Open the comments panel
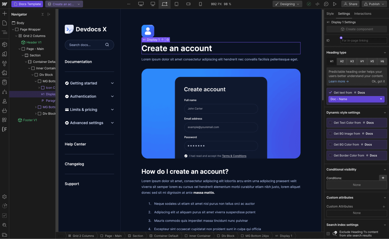Screen dimensions: 389x239 (326, 4)
